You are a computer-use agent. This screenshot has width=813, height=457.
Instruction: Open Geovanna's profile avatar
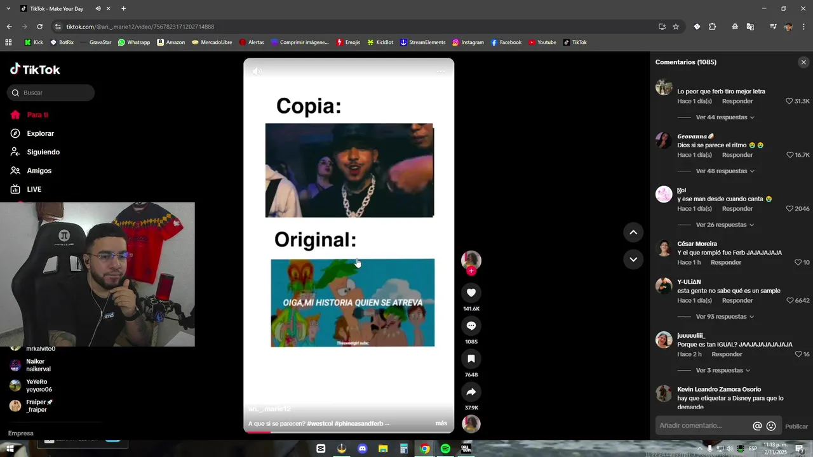pos(664,140)
